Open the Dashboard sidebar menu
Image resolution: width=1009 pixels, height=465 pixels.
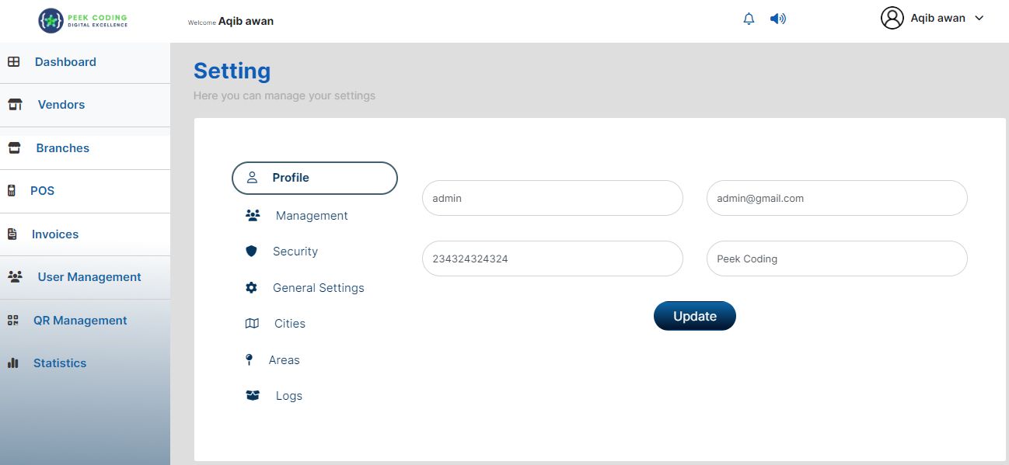pyautogui.click(x=65, y=62)
